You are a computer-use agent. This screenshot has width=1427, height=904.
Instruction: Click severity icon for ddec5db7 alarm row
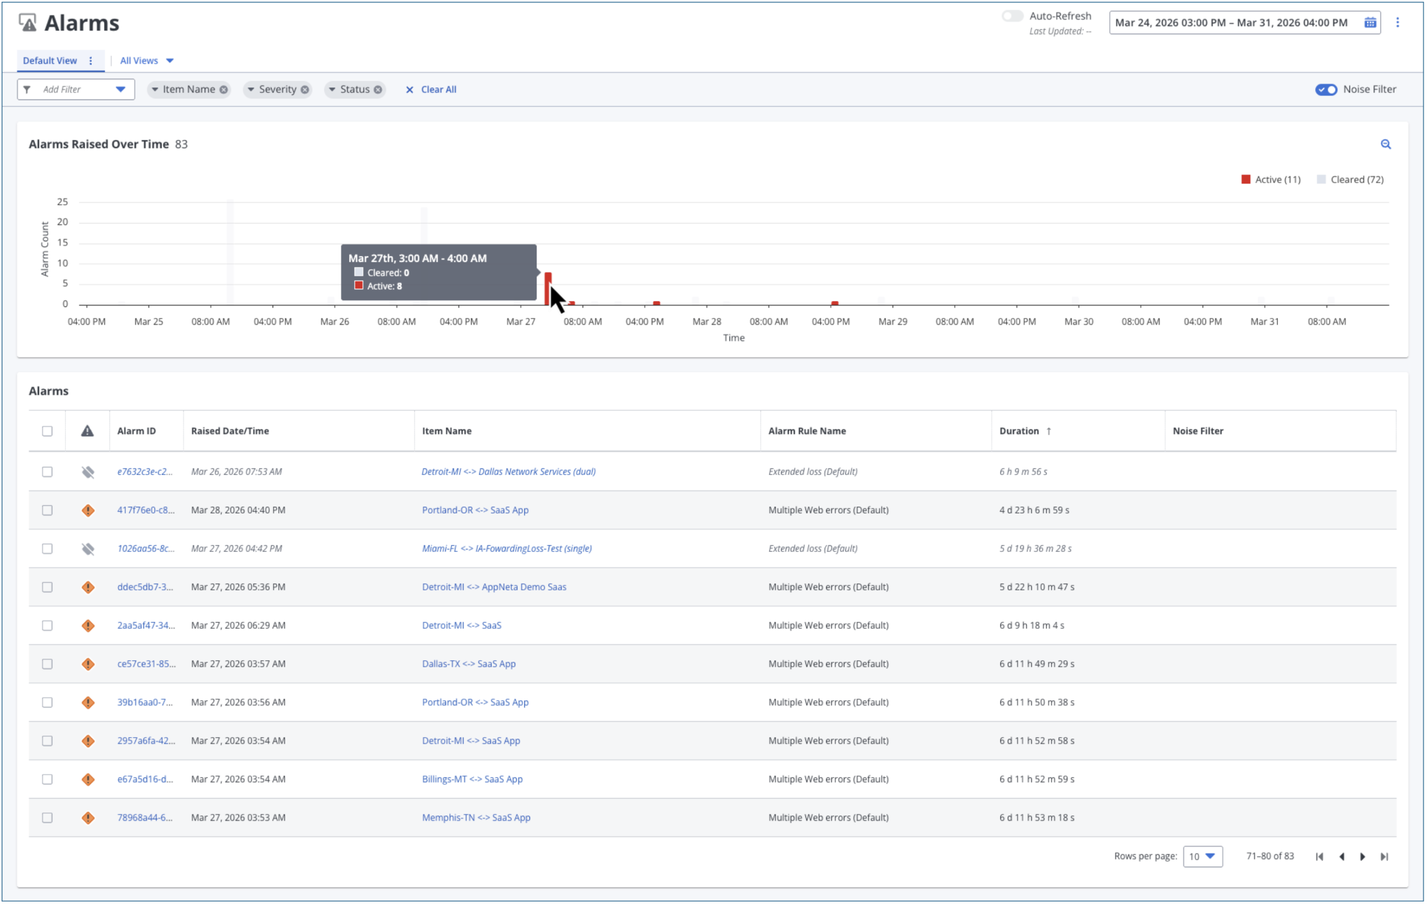(x=88, y=587)
